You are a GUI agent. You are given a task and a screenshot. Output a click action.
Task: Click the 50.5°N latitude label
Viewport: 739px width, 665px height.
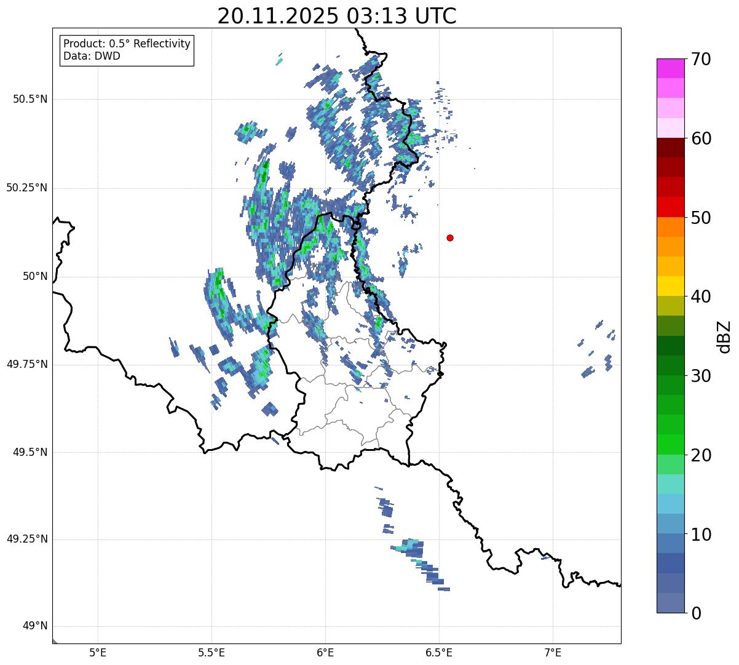click(x=30, y=99)
